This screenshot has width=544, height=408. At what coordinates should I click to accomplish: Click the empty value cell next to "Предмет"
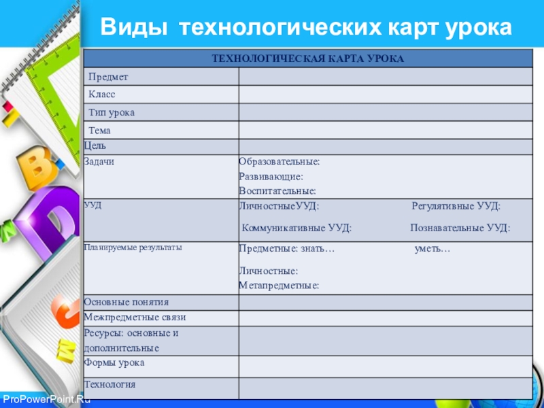[386, 77]
